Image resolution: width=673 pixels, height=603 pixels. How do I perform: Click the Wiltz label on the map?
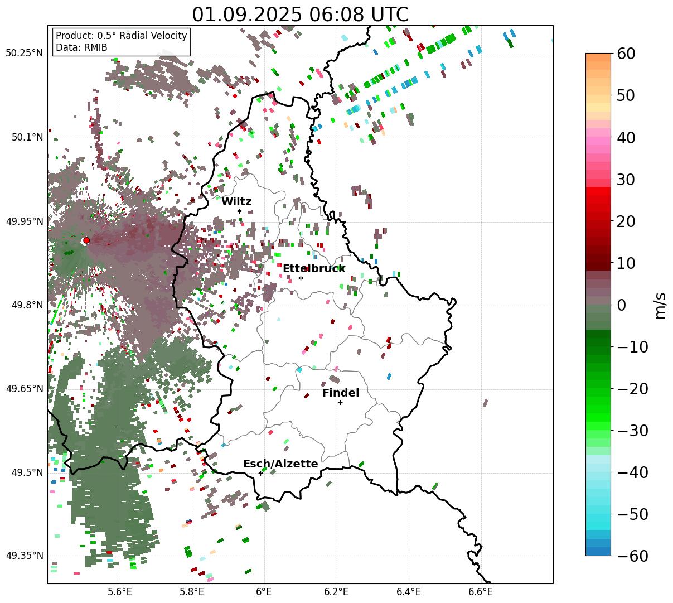pos(236,202)
